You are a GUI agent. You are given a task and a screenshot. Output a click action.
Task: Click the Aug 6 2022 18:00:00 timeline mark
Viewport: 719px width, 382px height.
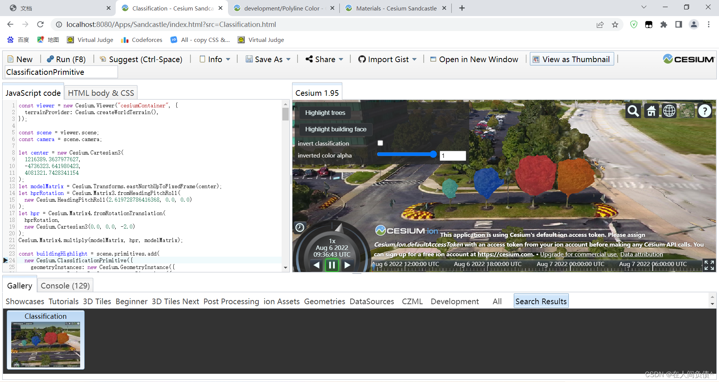(x=488, y=264)
